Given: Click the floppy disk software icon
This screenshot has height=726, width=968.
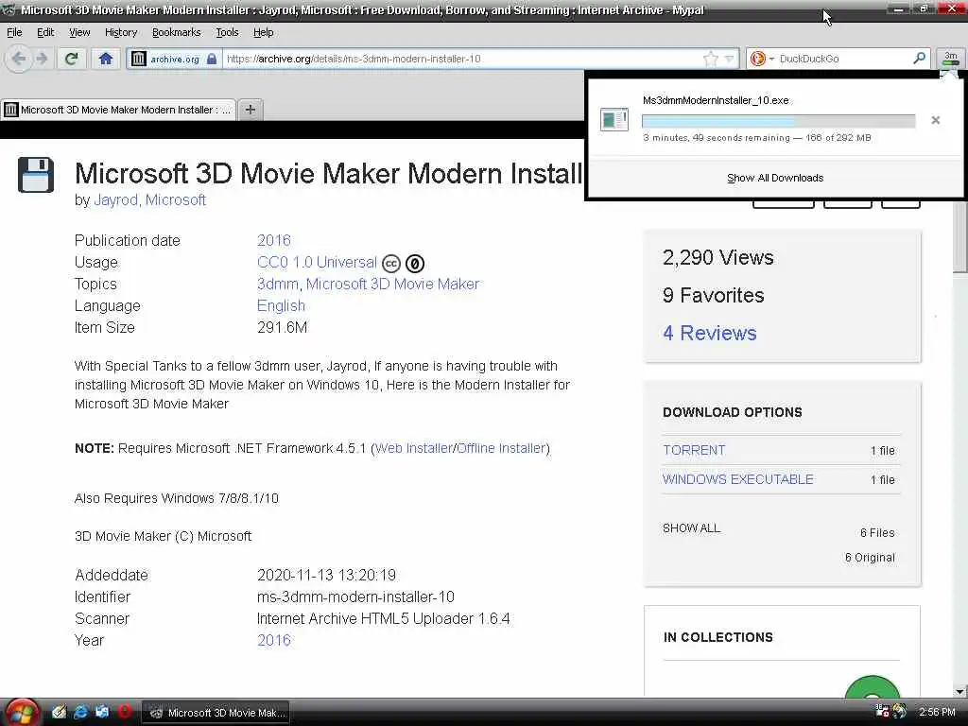Looking at the screenshot, I should click(36, 175).
